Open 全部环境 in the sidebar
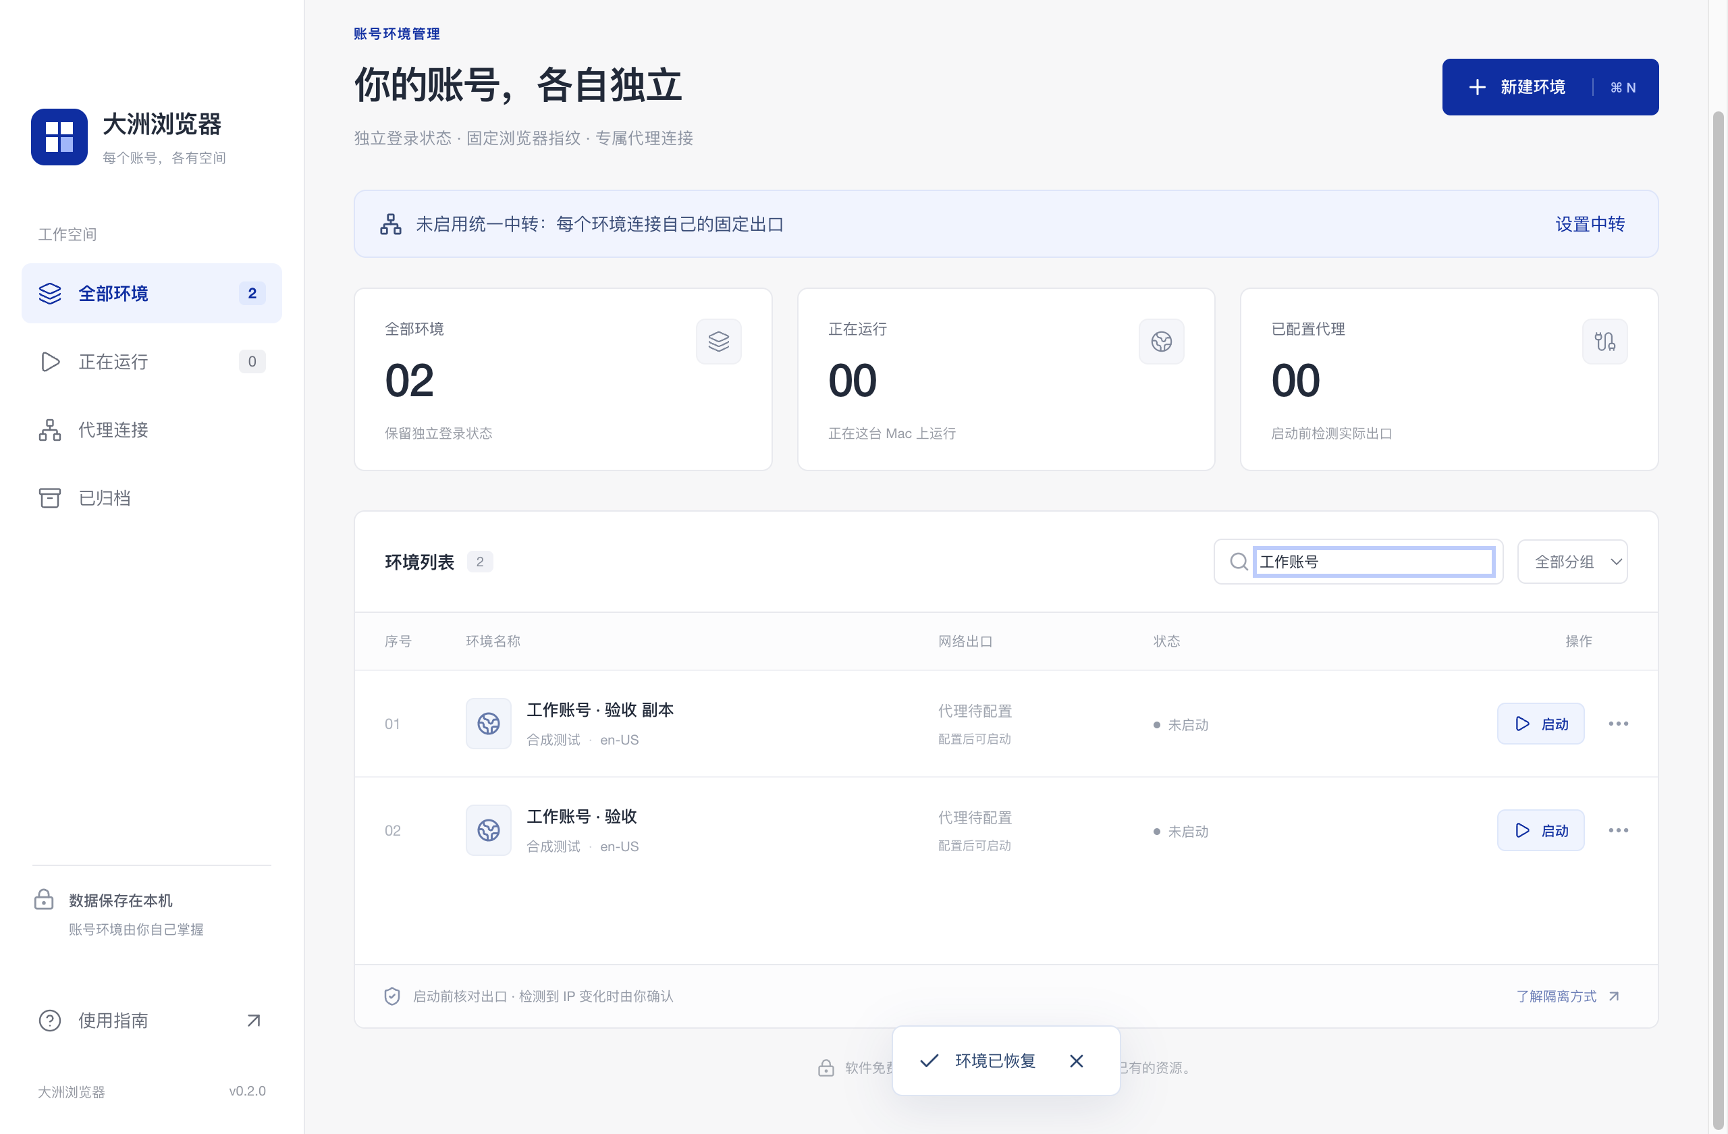This screenshot has height=1134, width=1728. click(x=152, y=294)
